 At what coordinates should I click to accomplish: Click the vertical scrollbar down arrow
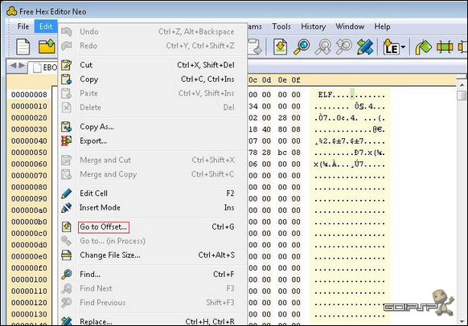(462, 321)
